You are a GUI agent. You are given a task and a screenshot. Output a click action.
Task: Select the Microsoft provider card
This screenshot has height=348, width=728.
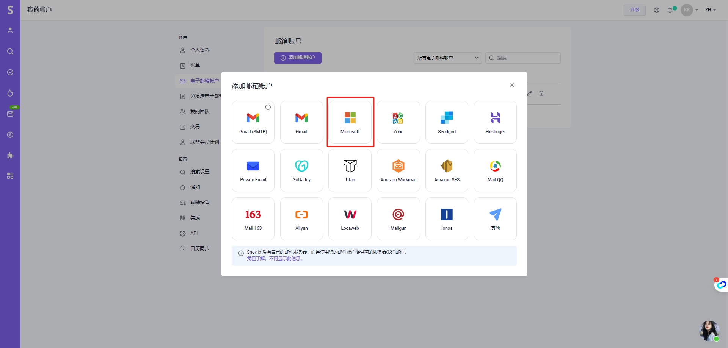click(x=350, y=122)
